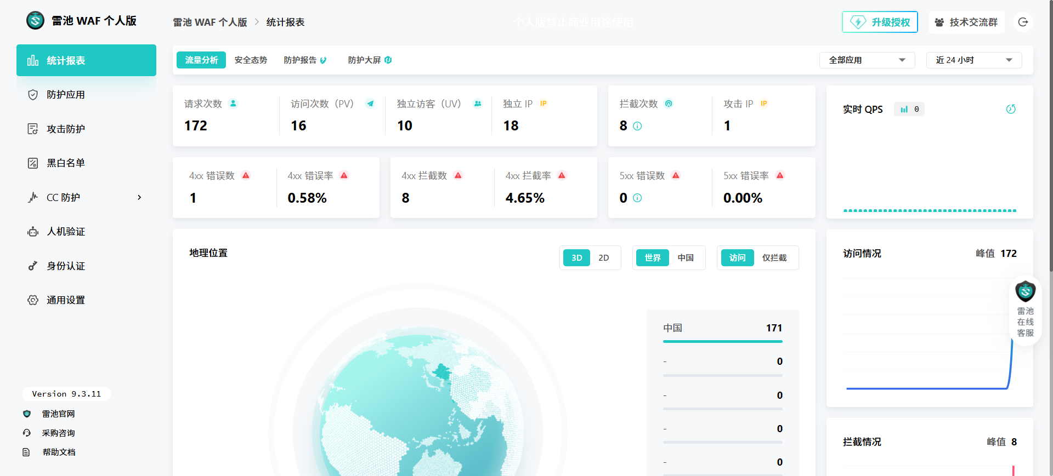1053x476 pixels.
Task: Switch the map to 3D view
Action: pos(576,258)
